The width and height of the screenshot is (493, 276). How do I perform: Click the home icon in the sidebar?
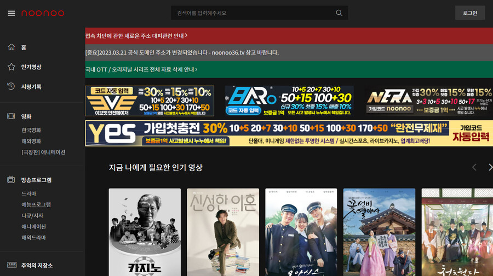[x=12, y=47]
